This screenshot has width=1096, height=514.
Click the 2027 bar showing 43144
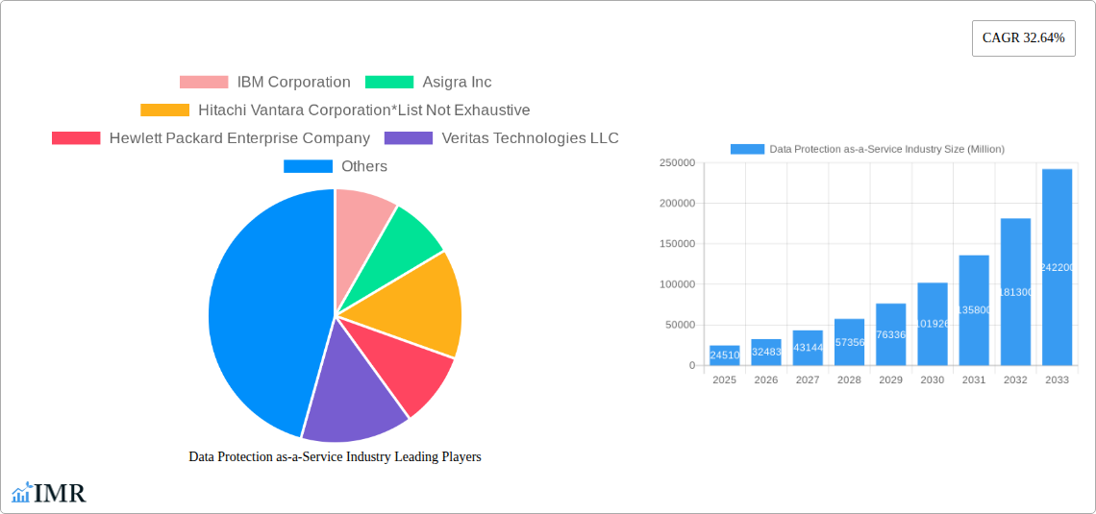[808, 348]
